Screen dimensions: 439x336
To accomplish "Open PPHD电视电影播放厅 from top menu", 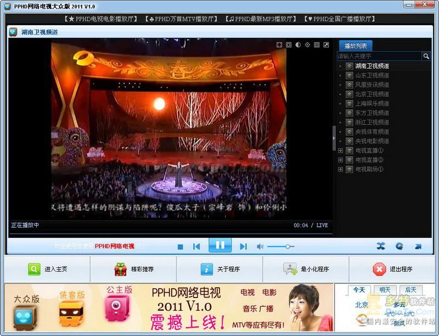I will tap(100, 19).
